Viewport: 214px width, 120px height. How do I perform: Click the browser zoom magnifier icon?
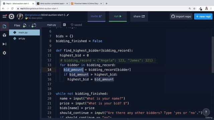190,9
